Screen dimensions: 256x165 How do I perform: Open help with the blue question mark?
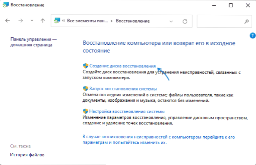253,35
